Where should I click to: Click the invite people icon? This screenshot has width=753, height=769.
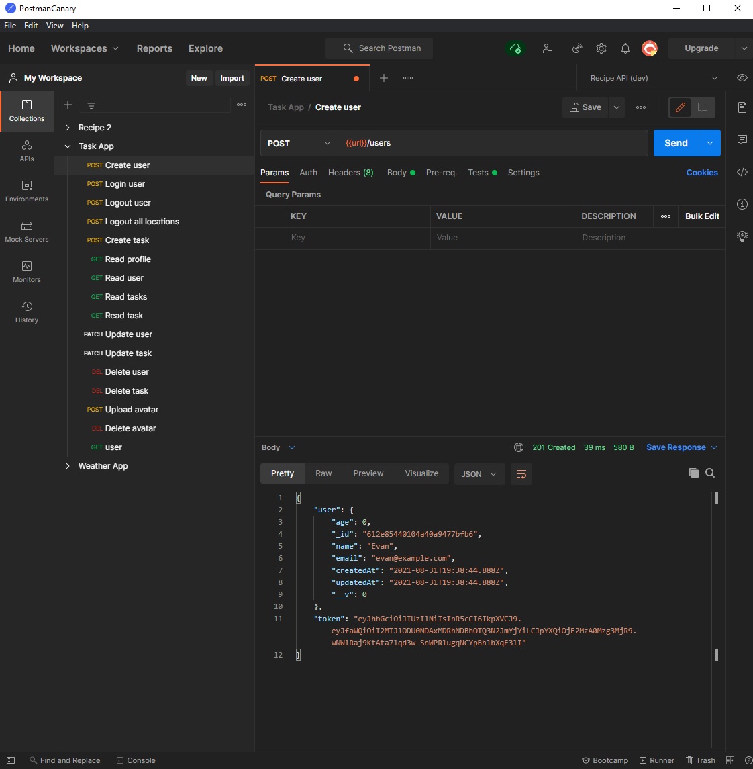[547, 48]
